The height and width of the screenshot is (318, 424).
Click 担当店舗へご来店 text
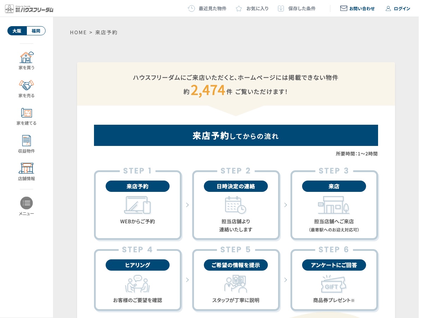(x=334, y=222)
